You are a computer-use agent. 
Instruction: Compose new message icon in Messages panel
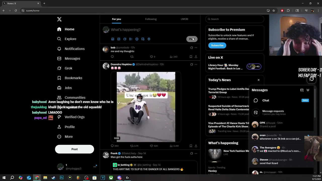point(302,90)
